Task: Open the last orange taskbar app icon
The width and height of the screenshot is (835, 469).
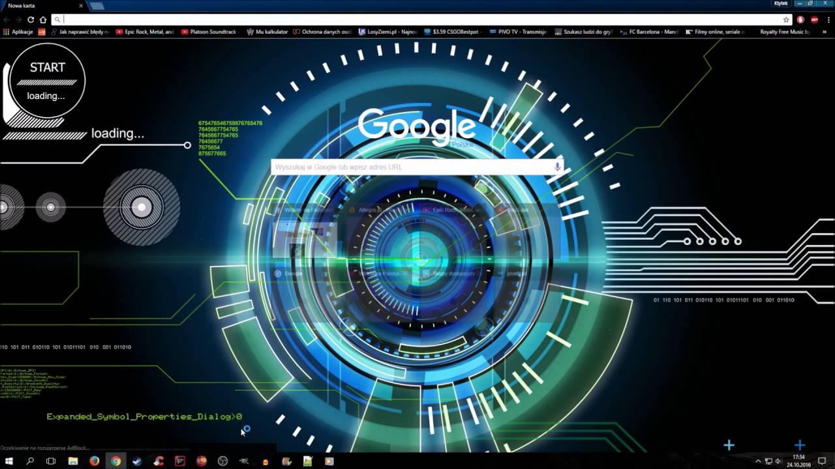Action: 329,461
